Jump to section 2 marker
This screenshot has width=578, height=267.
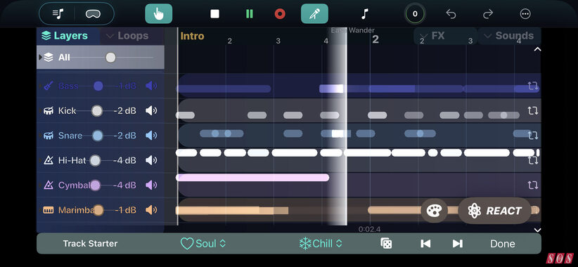tap(375, 39)
